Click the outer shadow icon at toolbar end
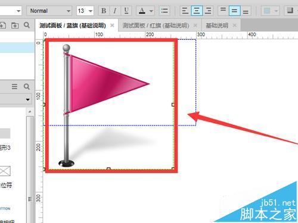This screenshot has height=223, width=298. [x=290, y=11]
